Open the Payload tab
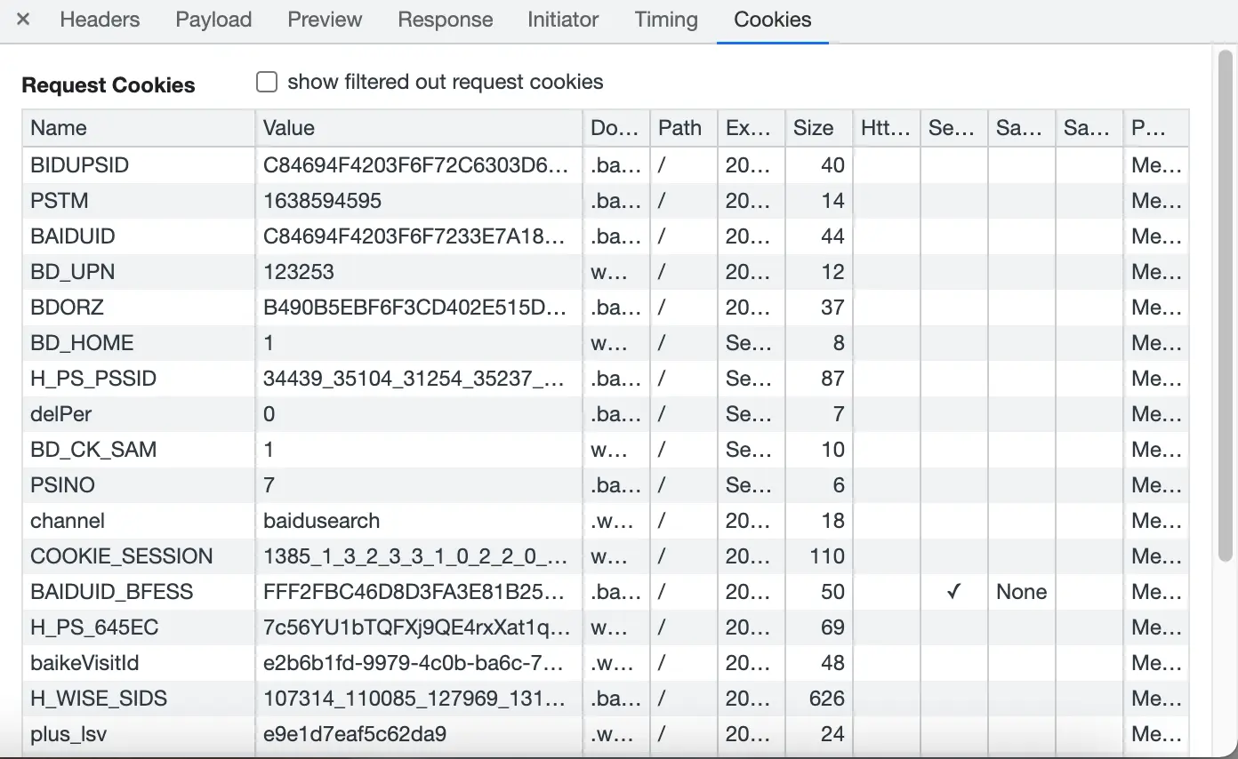This screenshot has width=1238, height=759. (213, 20)
